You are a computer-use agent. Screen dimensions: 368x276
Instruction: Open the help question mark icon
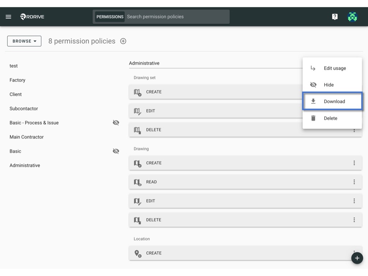point(335,17)
